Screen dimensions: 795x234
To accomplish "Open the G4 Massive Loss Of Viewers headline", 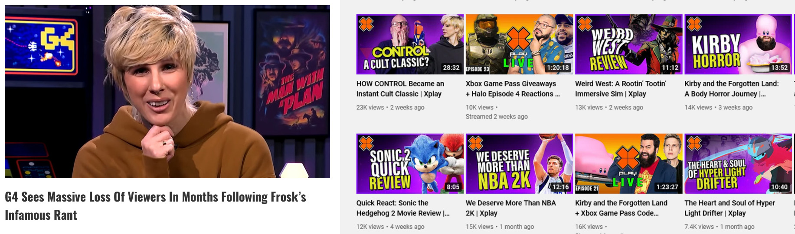I will point(155,206).
